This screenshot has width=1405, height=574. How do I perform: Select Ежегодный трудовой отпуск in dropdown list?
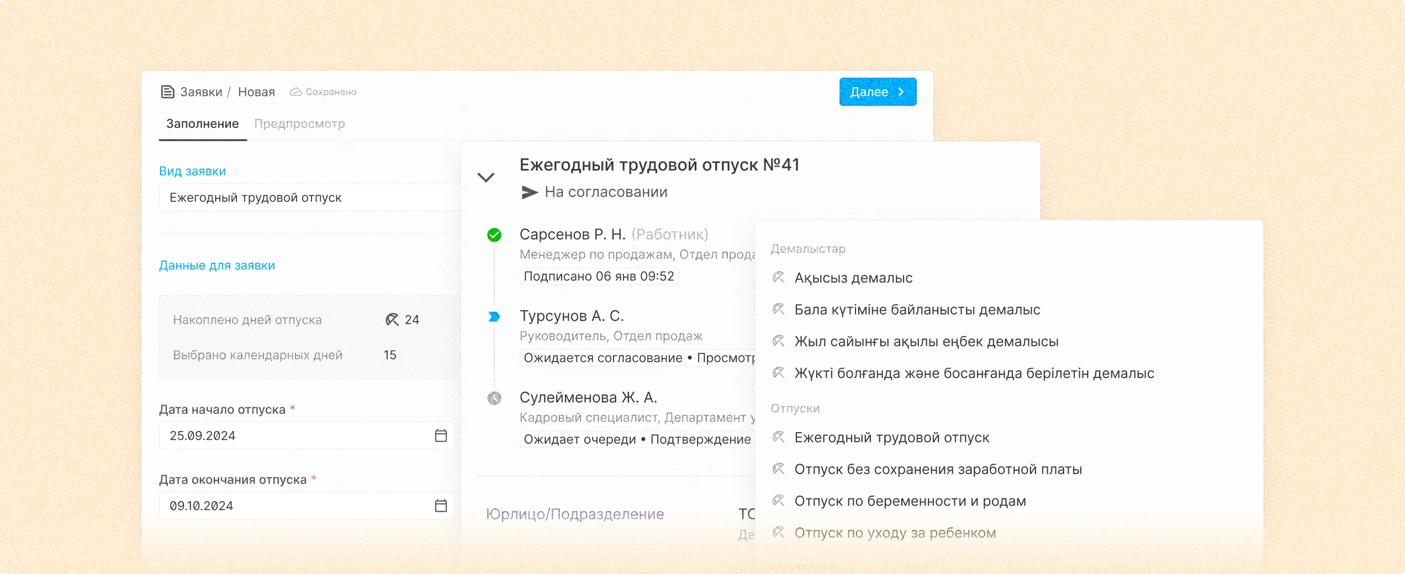[892, 437]
